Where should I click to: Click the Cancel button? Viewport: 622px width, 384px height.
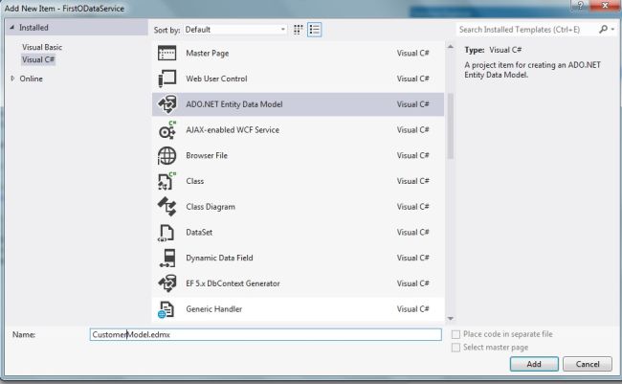[588, 364]
